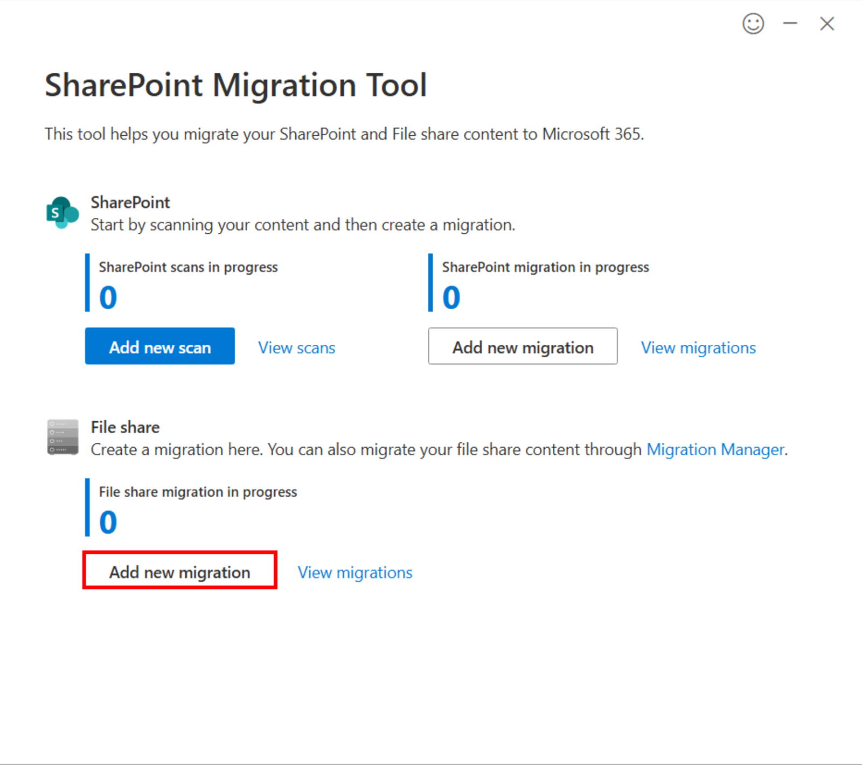Screen dimensions: 862x765
Task: Click Add new scan
Action: [x=159, y=346]
